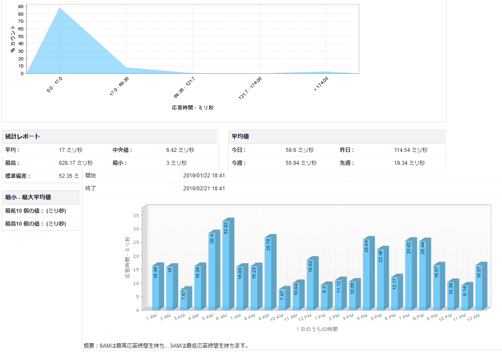Click the minimum value 3 ミリ秒
Screen dimensions: 502x353
pyautogui.click(x=176, y=163)
